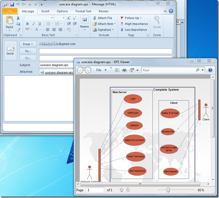Toggle Align Right paragraph alignment

(x=60, y=30)
